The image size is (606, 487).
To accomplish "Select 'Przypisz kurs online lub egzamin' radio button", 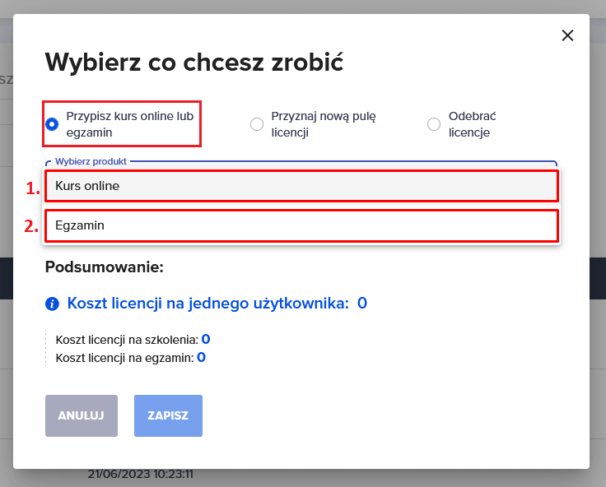I will pos(52,124).
